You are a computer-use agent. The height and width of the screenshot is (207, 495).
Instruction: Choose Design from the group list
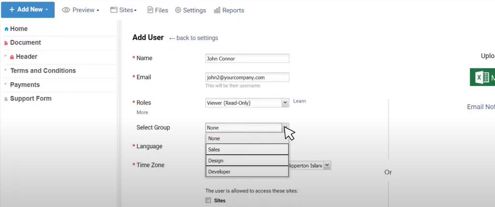click(247, 161)
